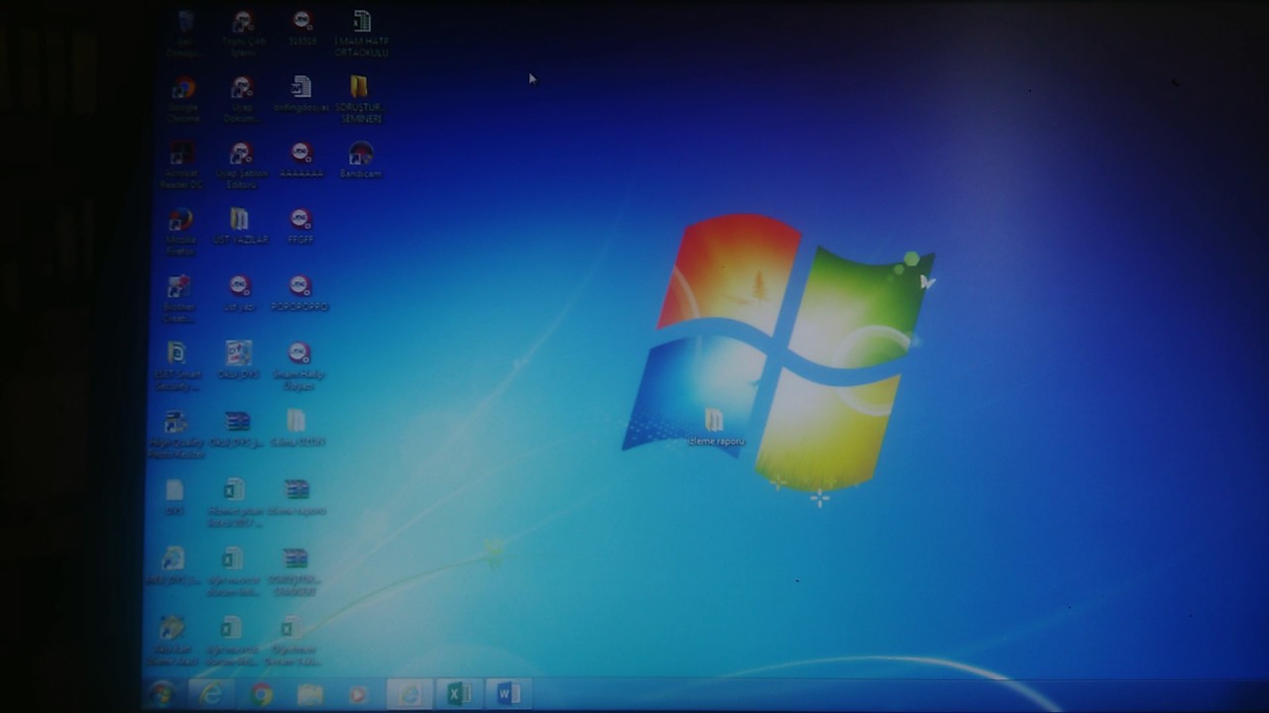Launch Acrobat Reader DC from the desktop
The height and width of the screenshot is (713, 1269).
point(181,164)
